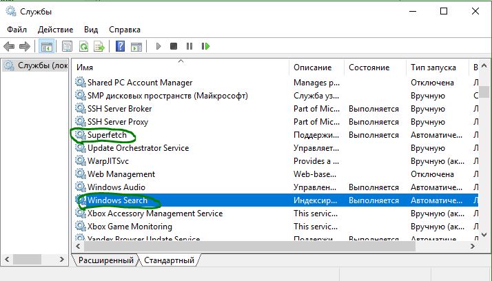Click the Export list toolbar icon
The height and width of the screenshot is (281, 492).
point(100,47)
